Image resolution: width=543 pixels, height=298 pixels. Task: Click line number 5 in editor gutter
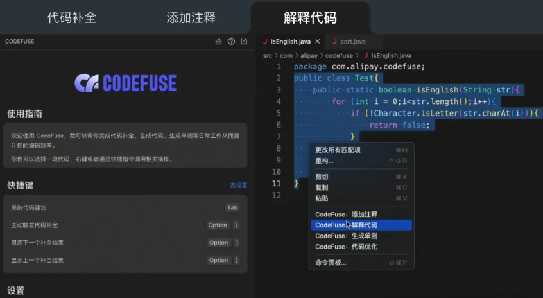coord(279,113)
